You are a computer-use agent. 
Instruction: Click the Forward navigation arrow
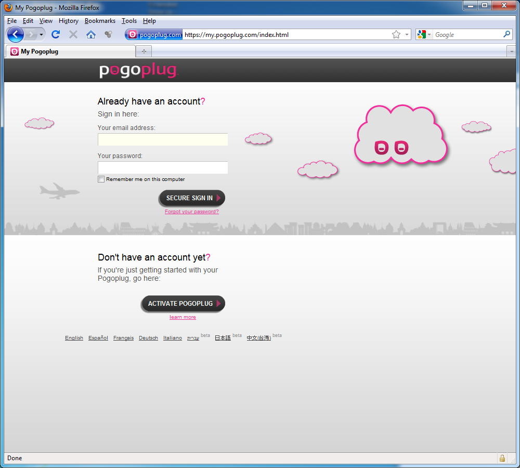pos(31,34)
